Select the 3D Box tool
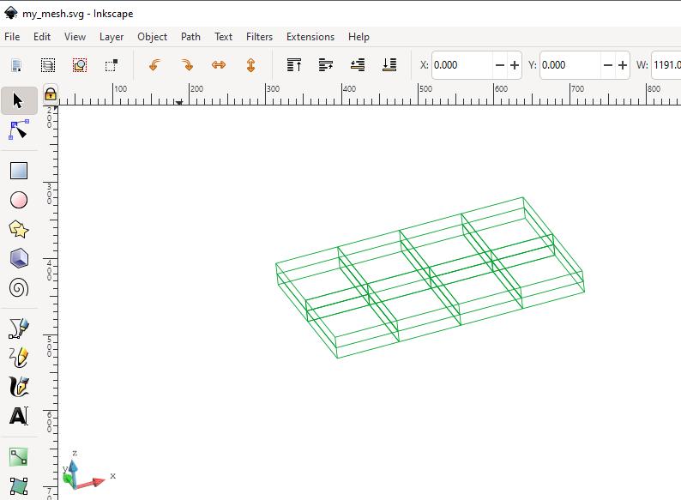The image size is (681, 500). pos(19,258)
